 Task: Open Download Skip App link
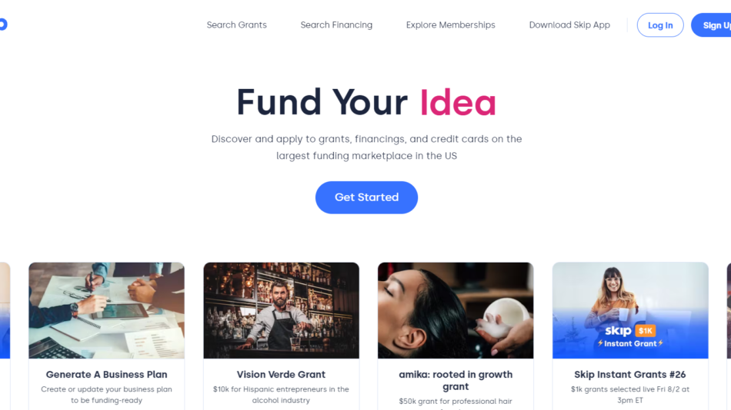click(569, 25)
